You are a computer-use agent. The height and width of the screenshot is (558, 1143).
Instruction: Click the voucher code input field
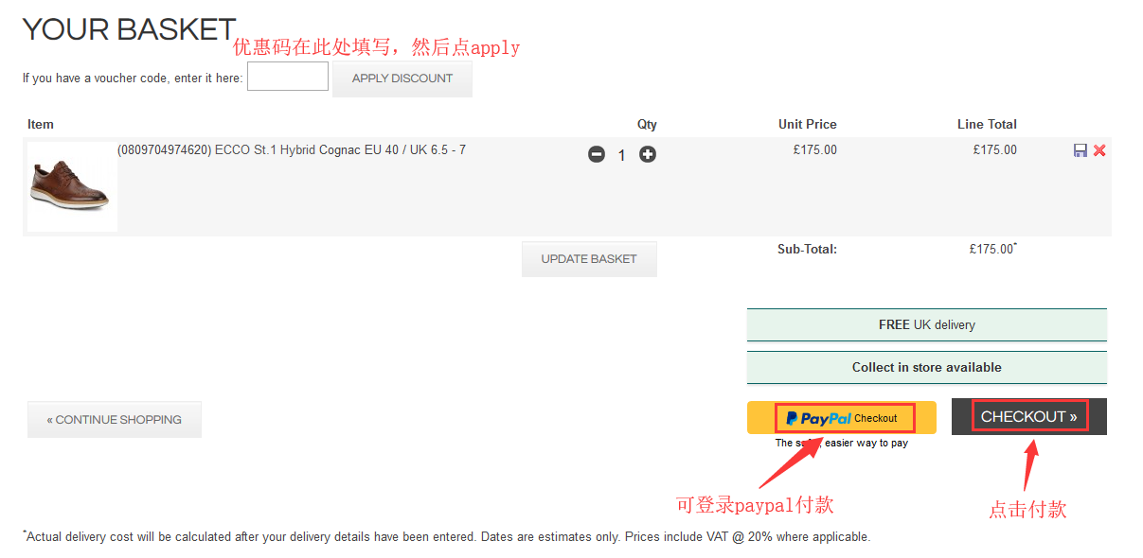(x=288, y=77)
